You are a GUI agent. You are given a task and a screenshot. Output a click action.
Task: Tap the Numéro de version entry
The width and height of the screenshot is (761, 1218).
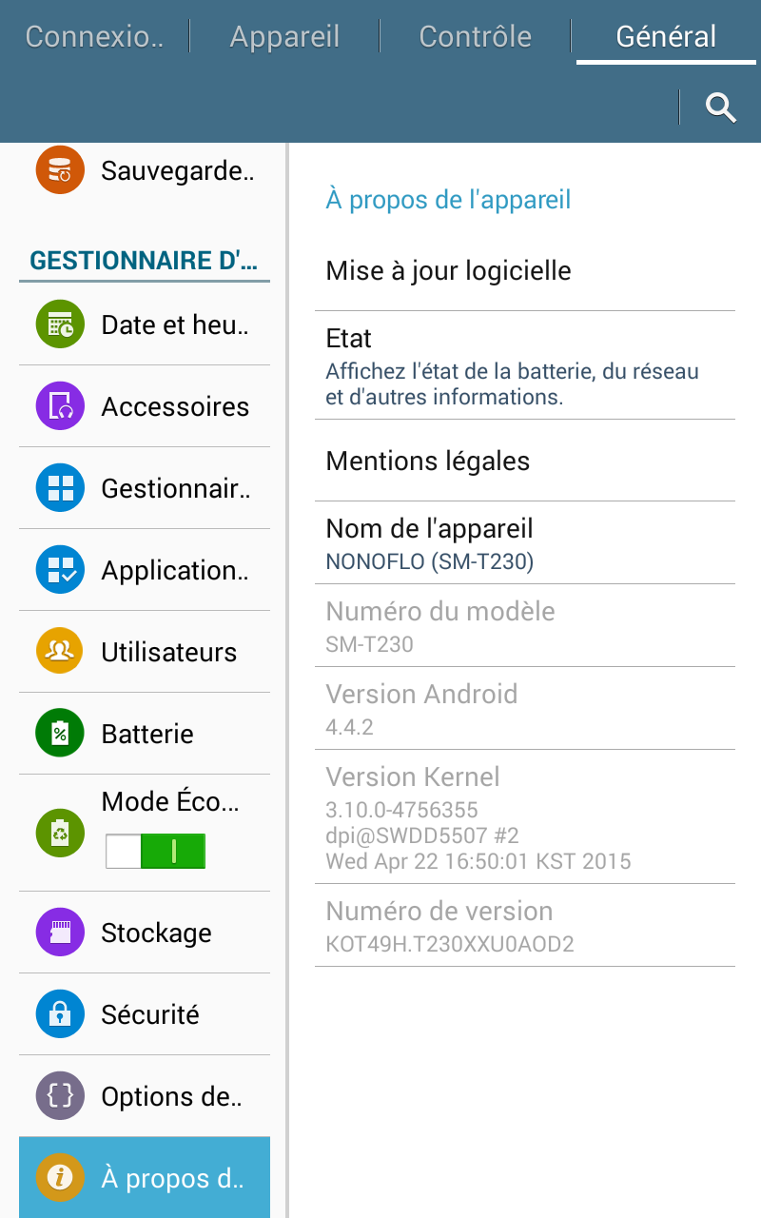click(524, 926)
